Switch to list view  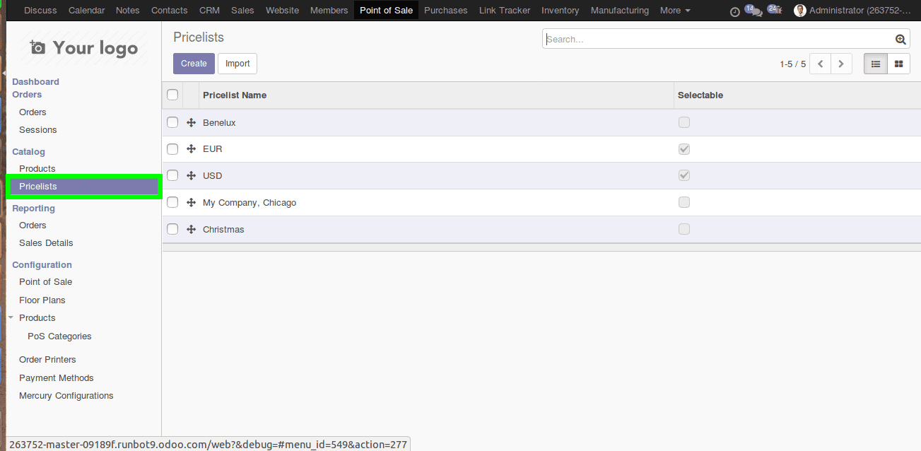pyautogui.click(x=876, y=64)
